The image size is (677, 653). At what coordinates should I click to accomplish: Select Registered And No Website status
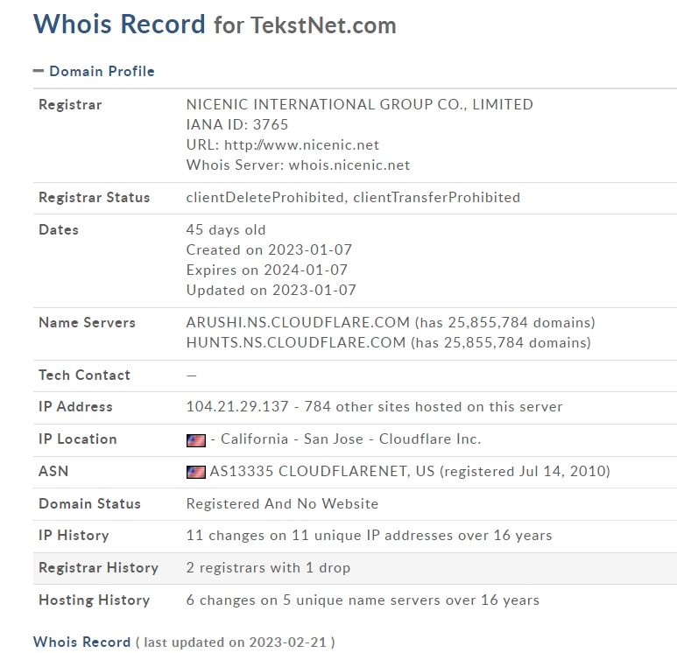point(282,503)
